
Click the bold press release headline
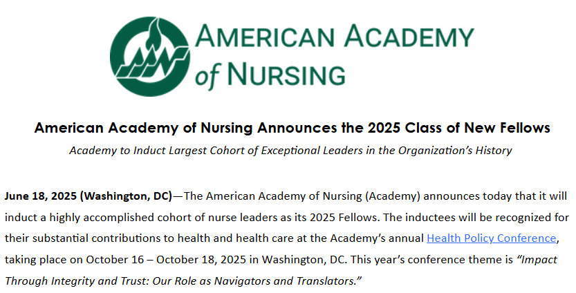292,128
